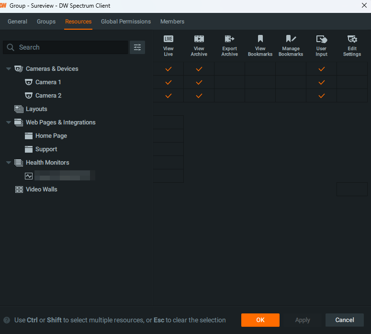Click the Apply button
This screenshot has width=371, height=334.
pos(303,320)
